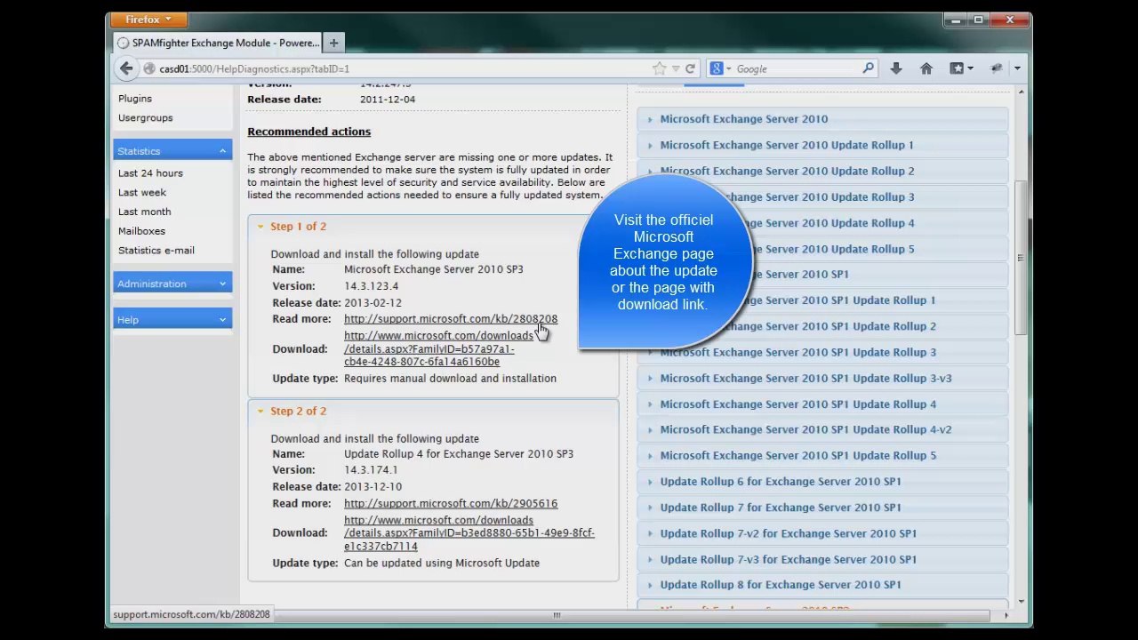Select the SPAMfighter Exchange Module tab

[218, 43]
